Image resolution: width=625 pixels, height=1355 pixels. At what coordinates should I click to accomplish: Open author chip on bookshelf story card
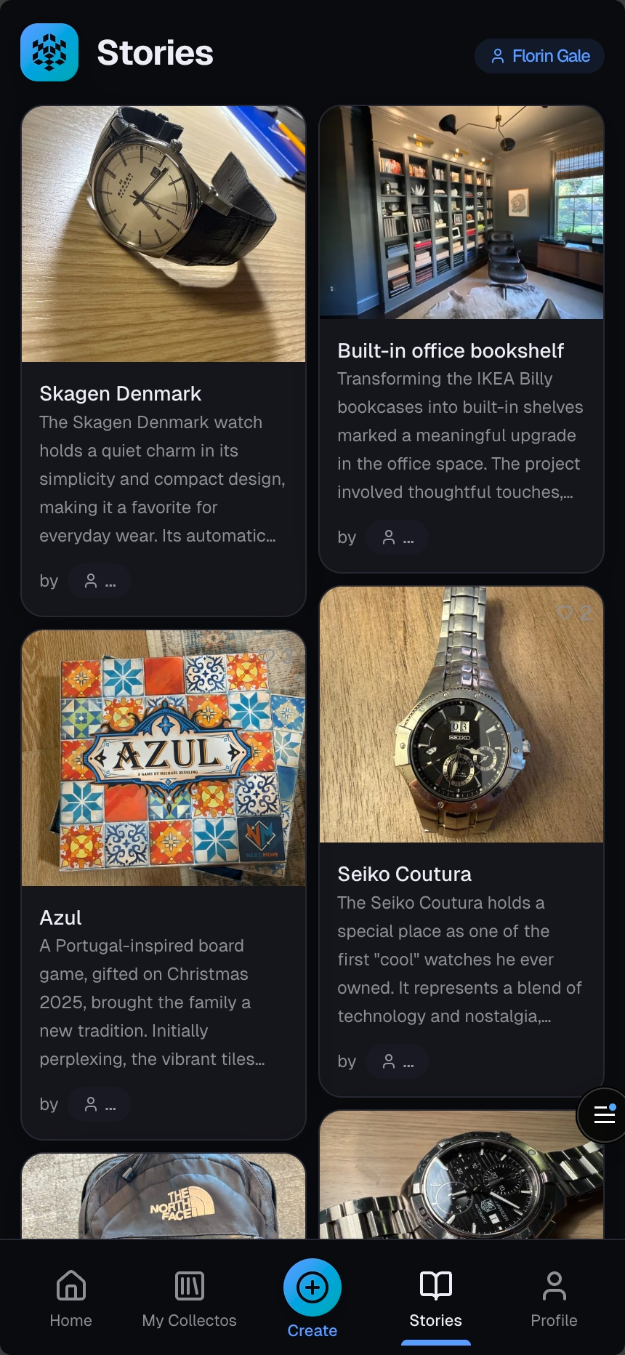click(398, 538)
